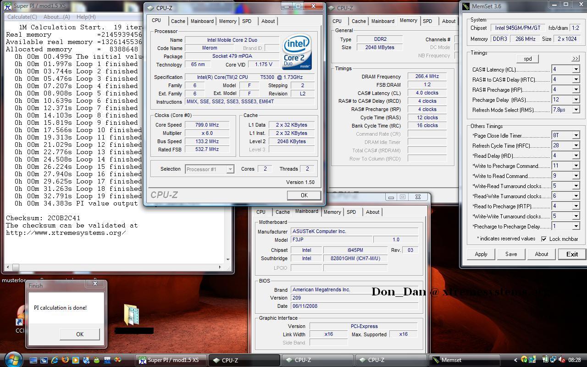
Task: Open Calculate(C) menu in Super PI
Action: [x=22, y=17]
